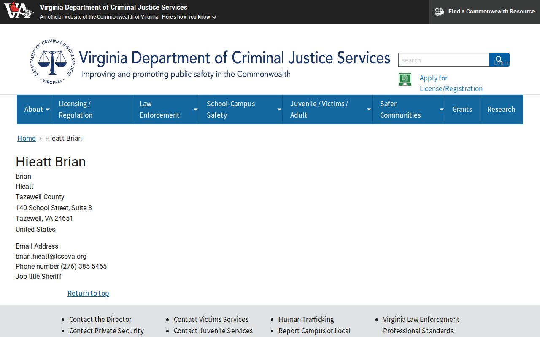Open the Safer Communities dropdown menu
The image size is (540, 337).
[408, 110]
